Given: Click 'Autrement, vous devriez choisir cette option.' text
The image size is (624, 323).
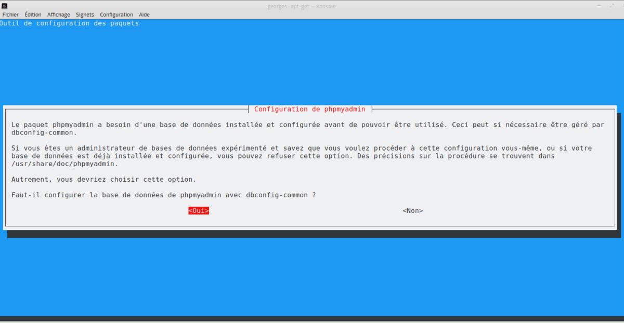Looking at the screenshot, I should pos(103,180).
